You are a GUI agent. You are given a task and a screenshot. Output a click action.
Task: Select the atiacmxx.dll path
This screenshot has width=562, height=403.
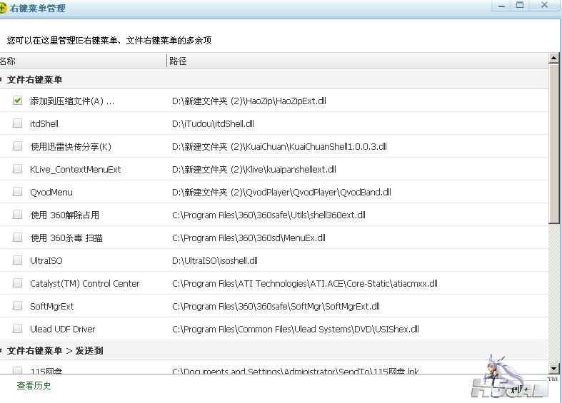tap(305, 283)
